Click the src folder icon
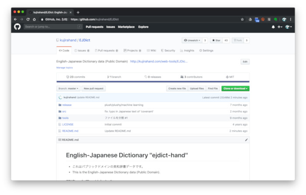Image resolution: width=306 pixels, height=195 pixels. (x=60, y=111)
